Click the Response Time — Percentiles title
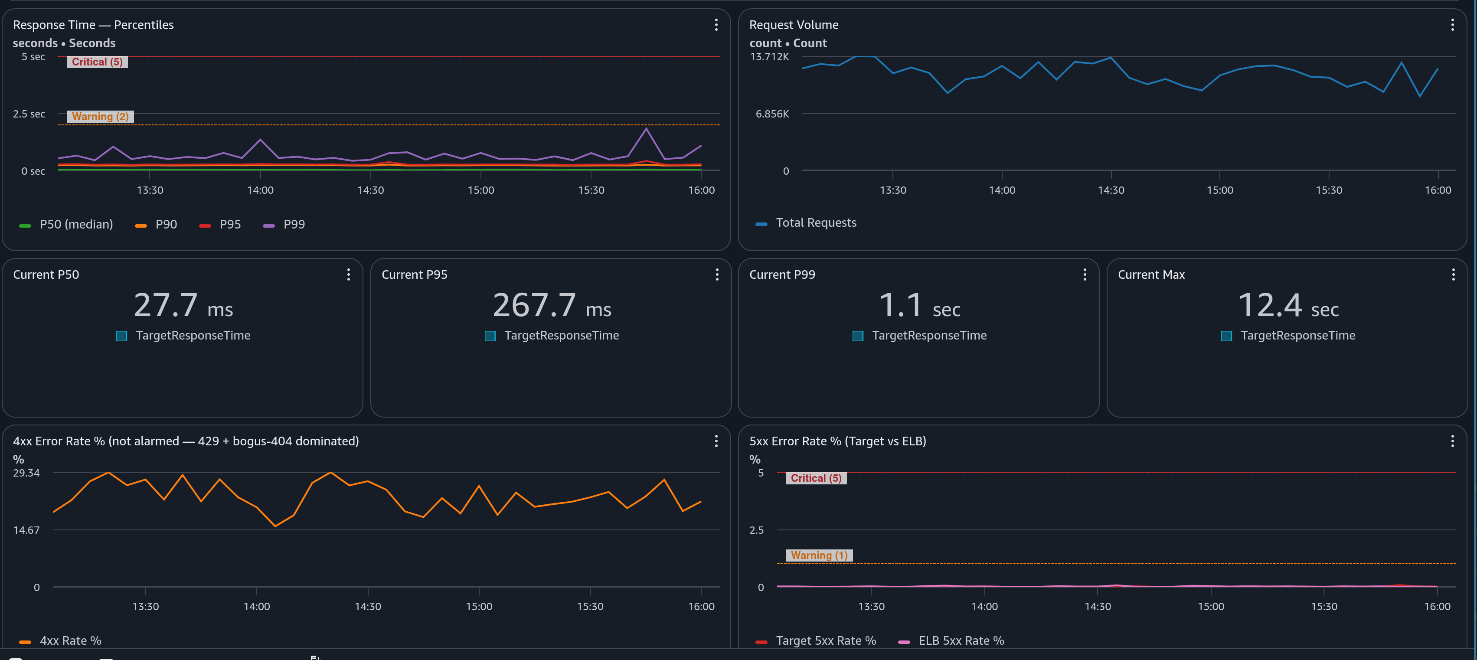 94,25
